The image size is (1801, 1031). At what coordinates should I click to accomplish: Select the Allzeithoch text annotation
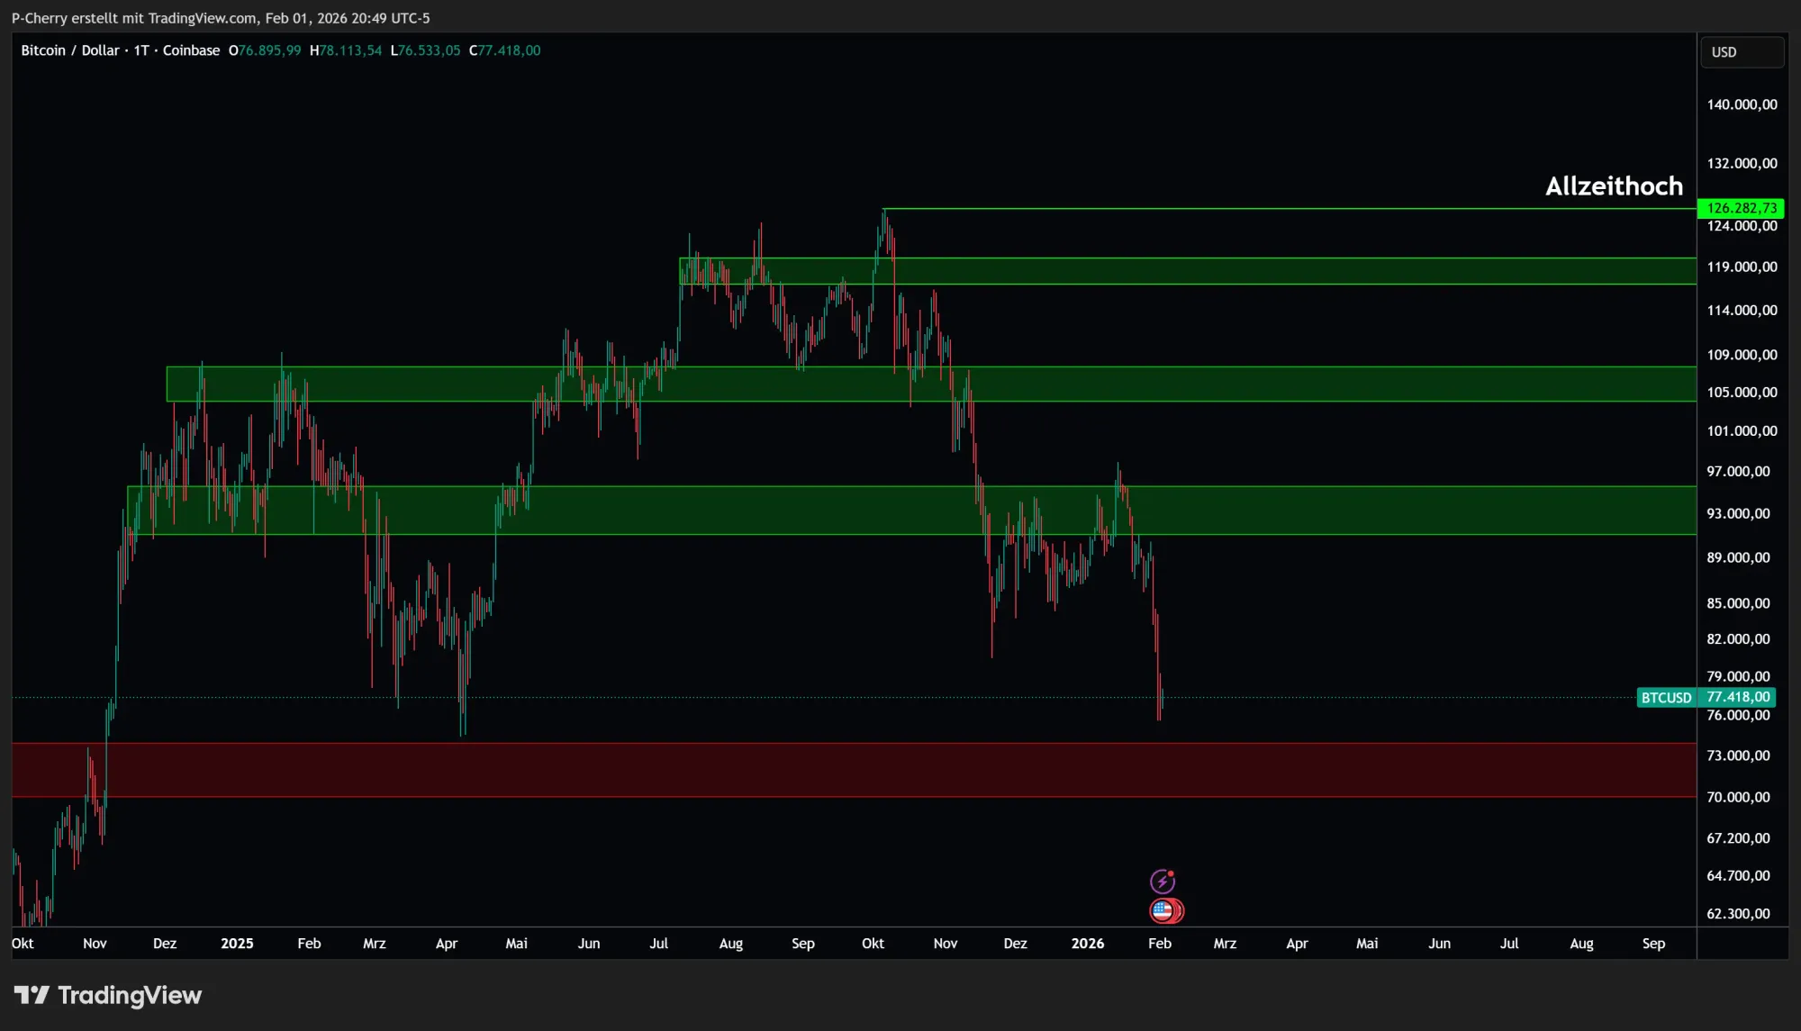point(1614,186)
